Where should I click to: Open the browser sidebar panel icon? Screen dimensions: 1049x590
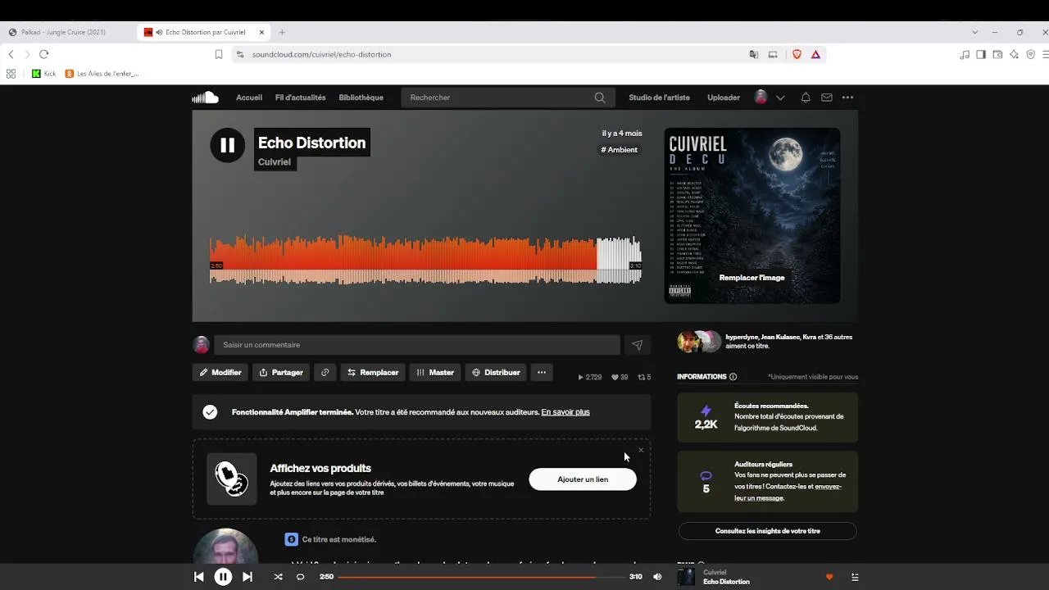pos(981,55)
